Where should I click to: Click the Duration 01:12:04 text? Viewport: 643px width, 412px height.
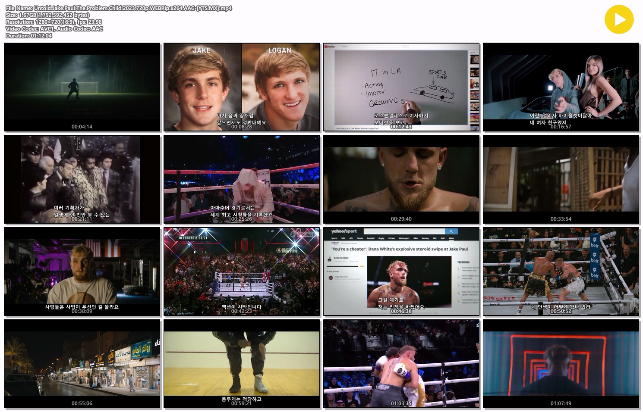point(29,36)
